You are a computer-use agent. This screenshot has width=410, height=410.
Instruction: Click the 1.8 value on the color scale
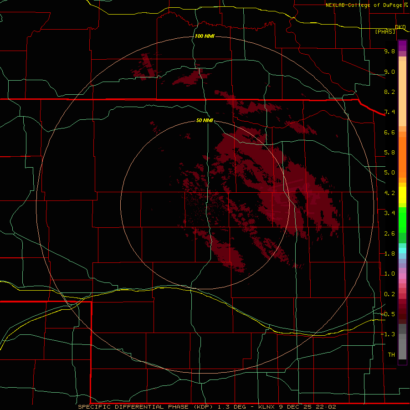[389, 254]
